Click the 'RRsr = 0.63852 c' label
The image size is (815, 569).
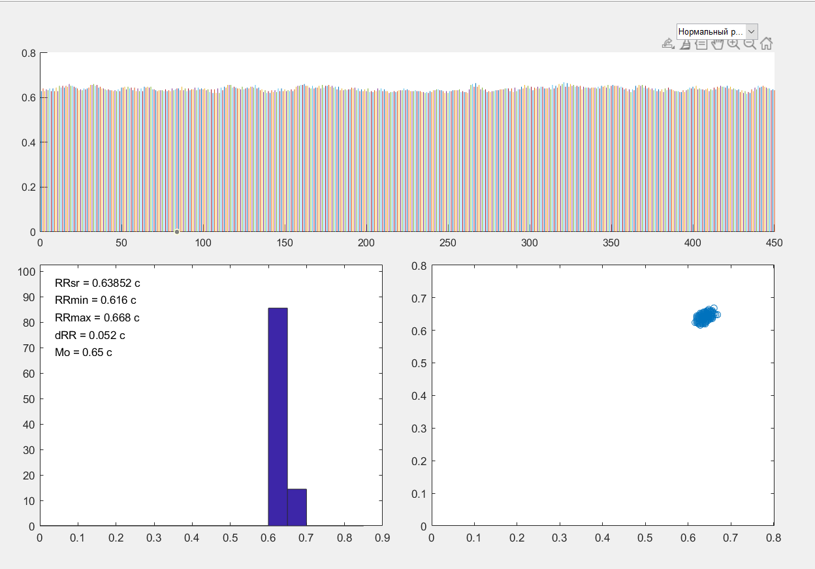click(98, 284)
